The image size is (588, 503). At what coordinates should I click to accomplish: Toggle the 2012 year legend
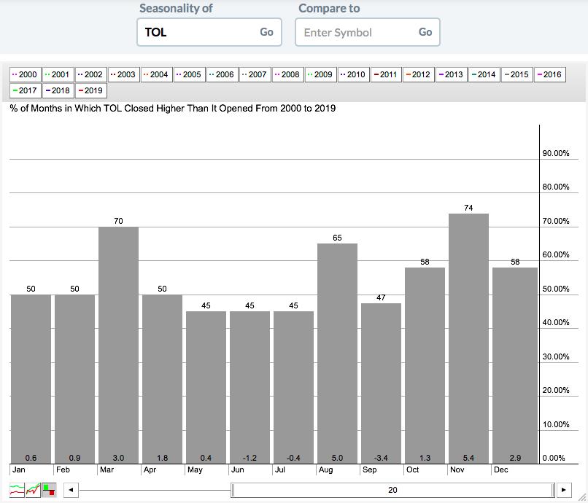coord(419,74)
